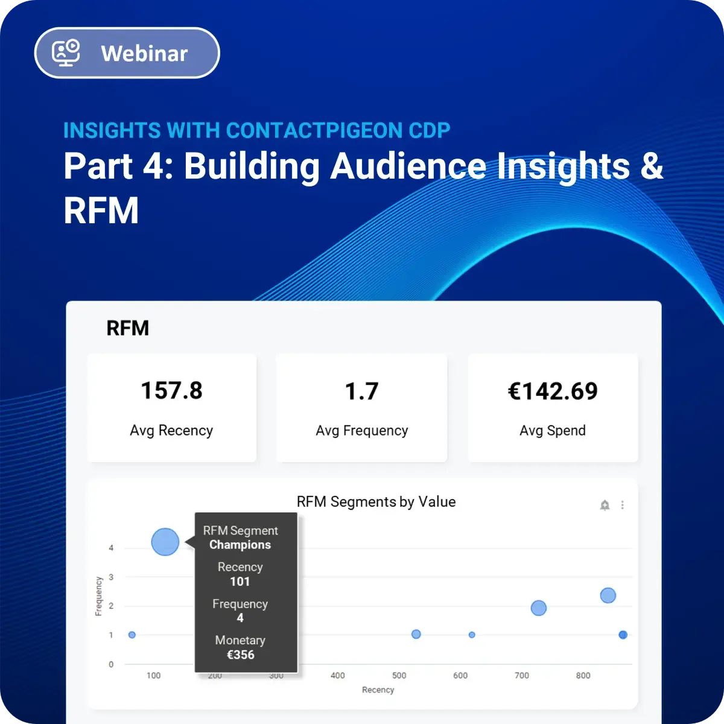Click the tooltip Recency value 101
This screenshot has width=724, height=724.
click(240, 582)
